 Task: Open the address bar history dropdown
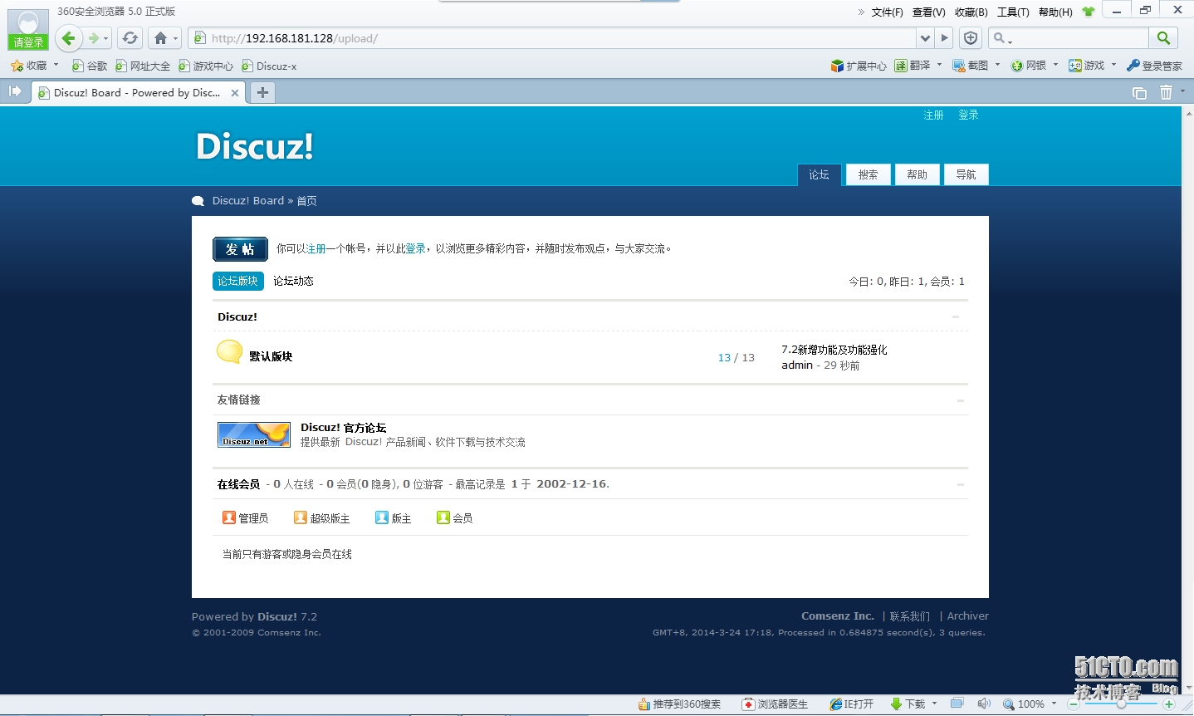point(926,38)
